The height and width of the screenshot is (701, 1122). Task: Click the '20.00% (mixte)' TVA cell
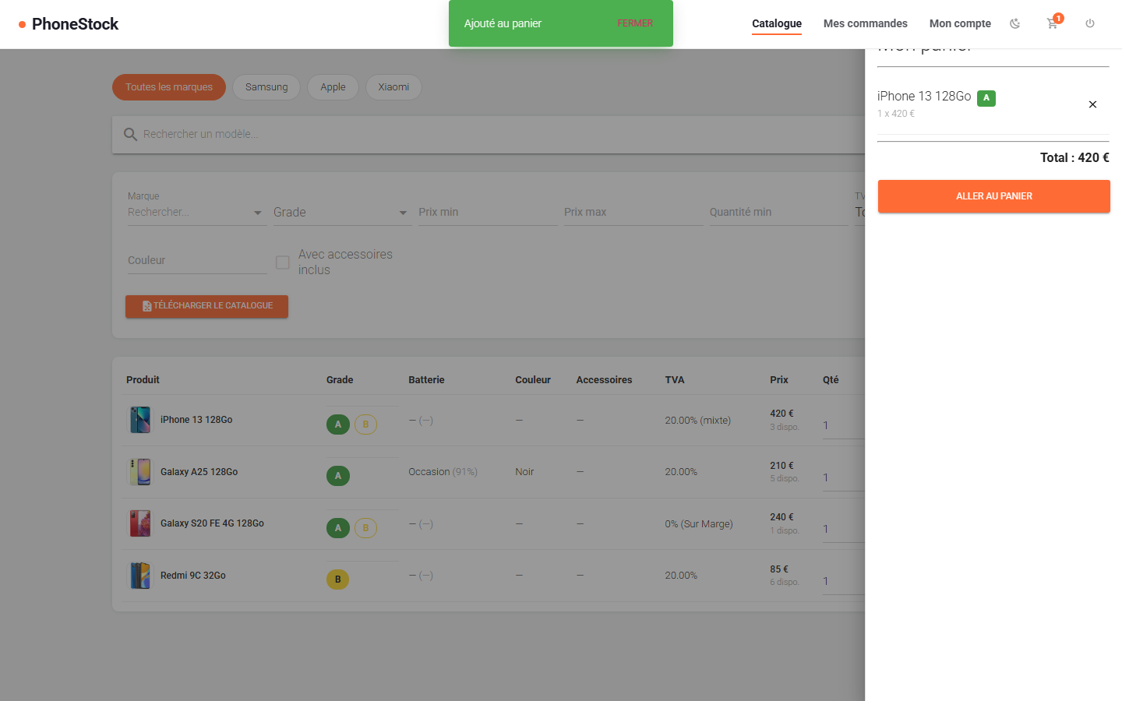tap(697, 421)
